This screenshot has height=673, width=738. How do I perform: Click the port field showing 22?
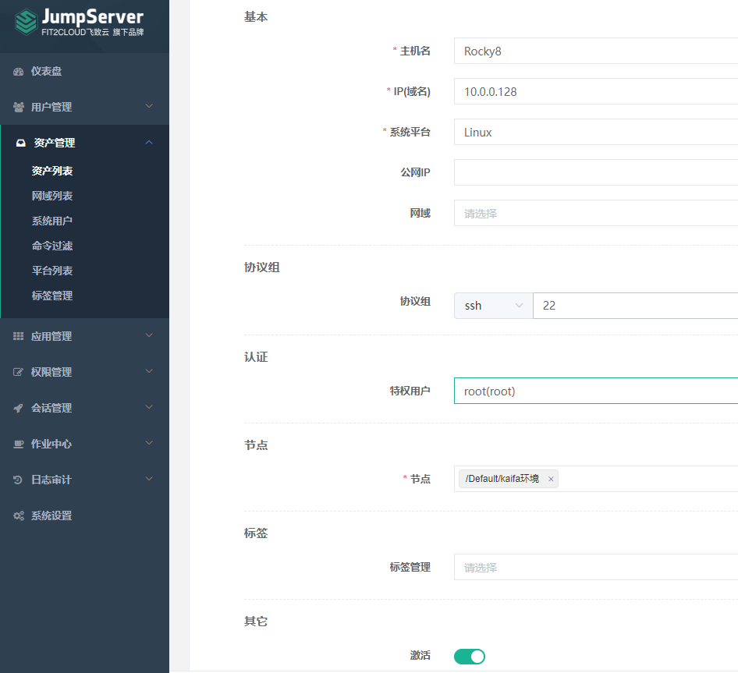[x=635, y=306]
